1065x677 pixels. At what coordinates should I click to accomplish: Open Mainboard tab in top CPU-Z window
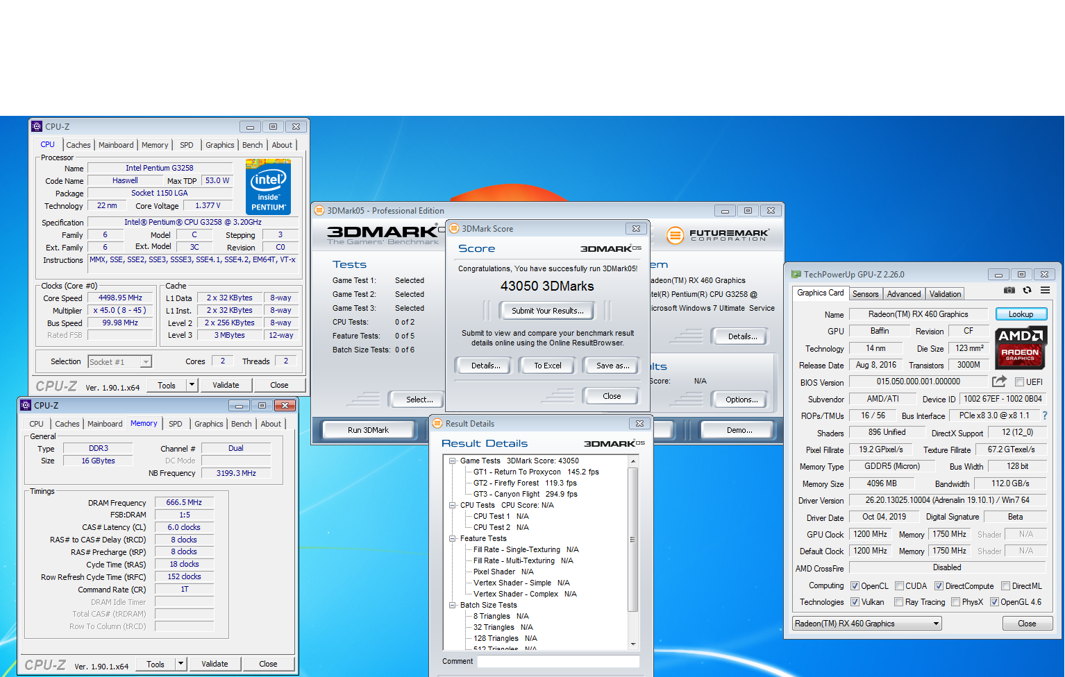click(116, 145)
